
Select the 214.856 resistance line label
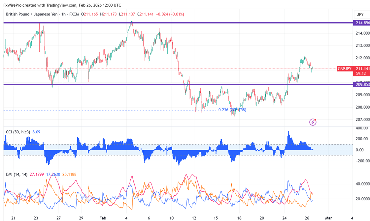click(x=362, y=23)
